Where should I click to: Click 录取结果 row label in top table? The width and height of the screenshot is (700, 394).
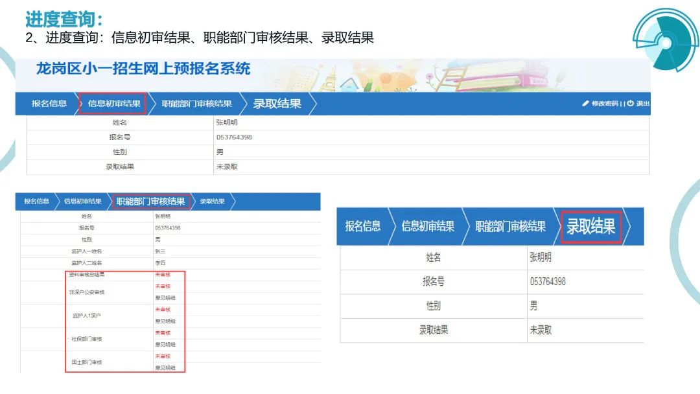tap(120, 167)
